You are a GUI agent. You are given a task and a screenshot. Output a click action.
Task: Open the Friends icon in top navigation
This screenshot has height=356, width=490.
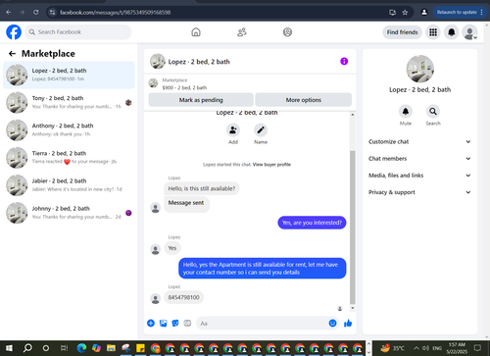(x=242, y=32)
